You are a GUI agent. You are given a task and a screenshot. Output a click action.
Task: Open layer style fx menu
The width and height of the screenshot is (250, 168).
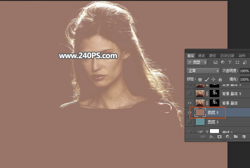point(212,137)
